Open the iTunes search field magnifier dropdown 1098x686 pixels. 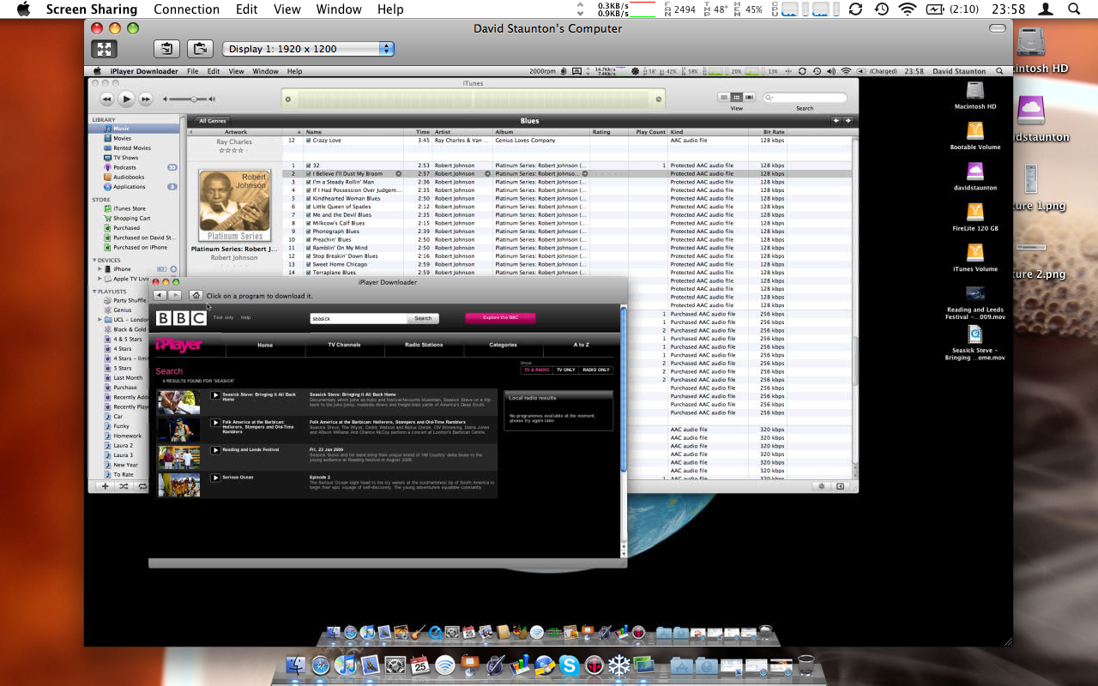770,98
